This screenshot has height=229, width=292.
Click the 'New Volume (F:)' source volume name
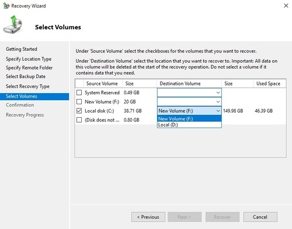tap(102, 102)
